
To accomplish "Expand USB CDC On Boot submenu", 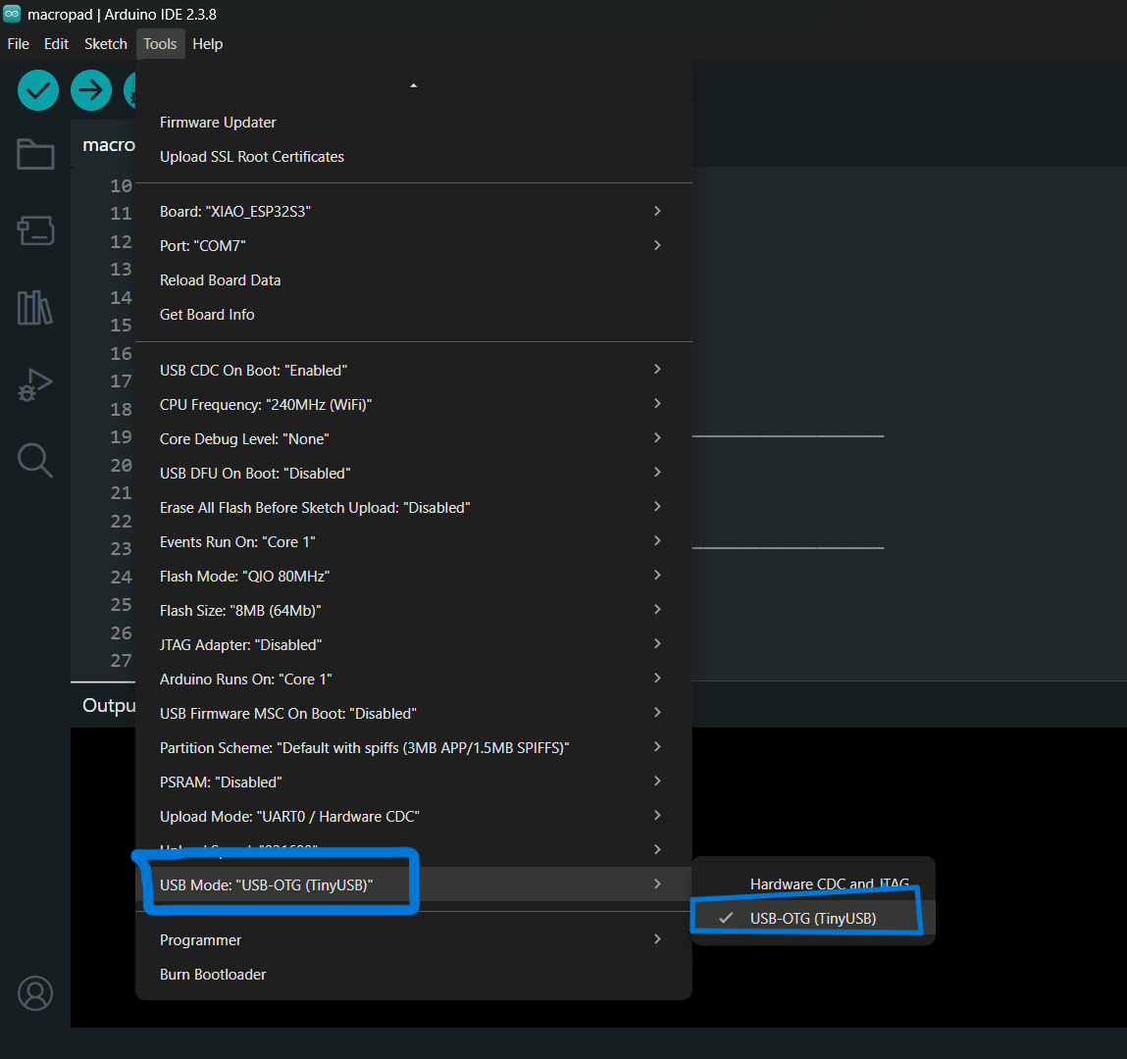I will click(413, 370).
